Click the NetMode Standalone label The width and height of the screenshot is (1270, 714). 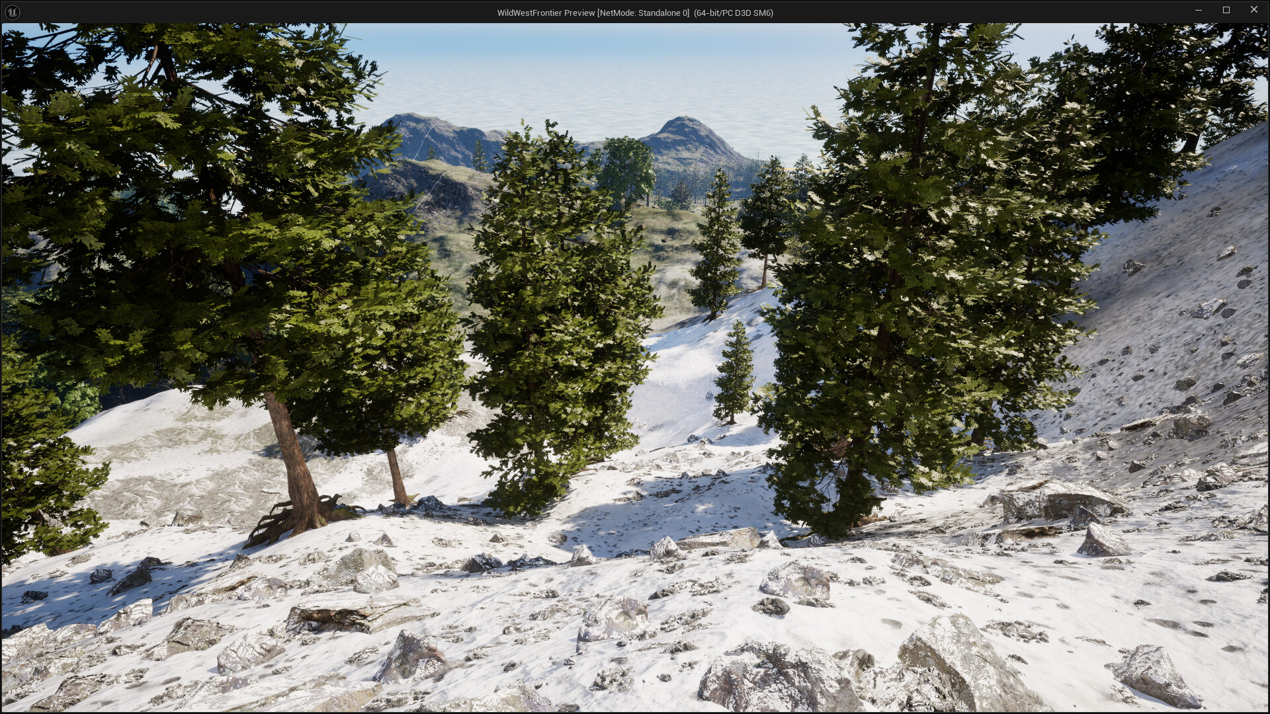tap(642, 11)
